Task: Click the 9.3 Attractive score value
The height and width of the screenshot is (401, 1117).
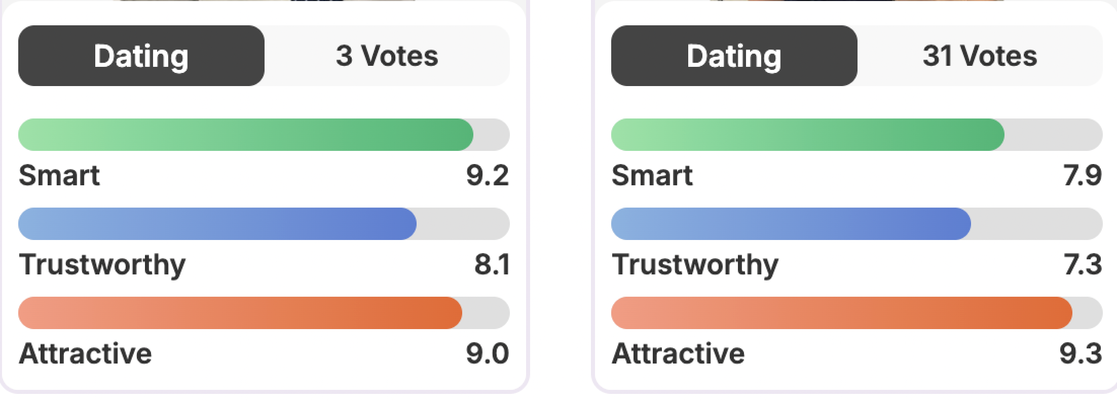Action: tap(1080, 353)
